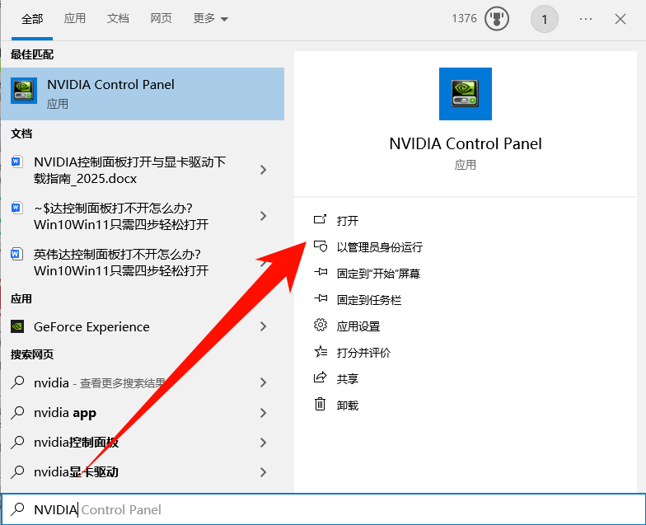Switch to the 网页 tab

click(161, 18)
